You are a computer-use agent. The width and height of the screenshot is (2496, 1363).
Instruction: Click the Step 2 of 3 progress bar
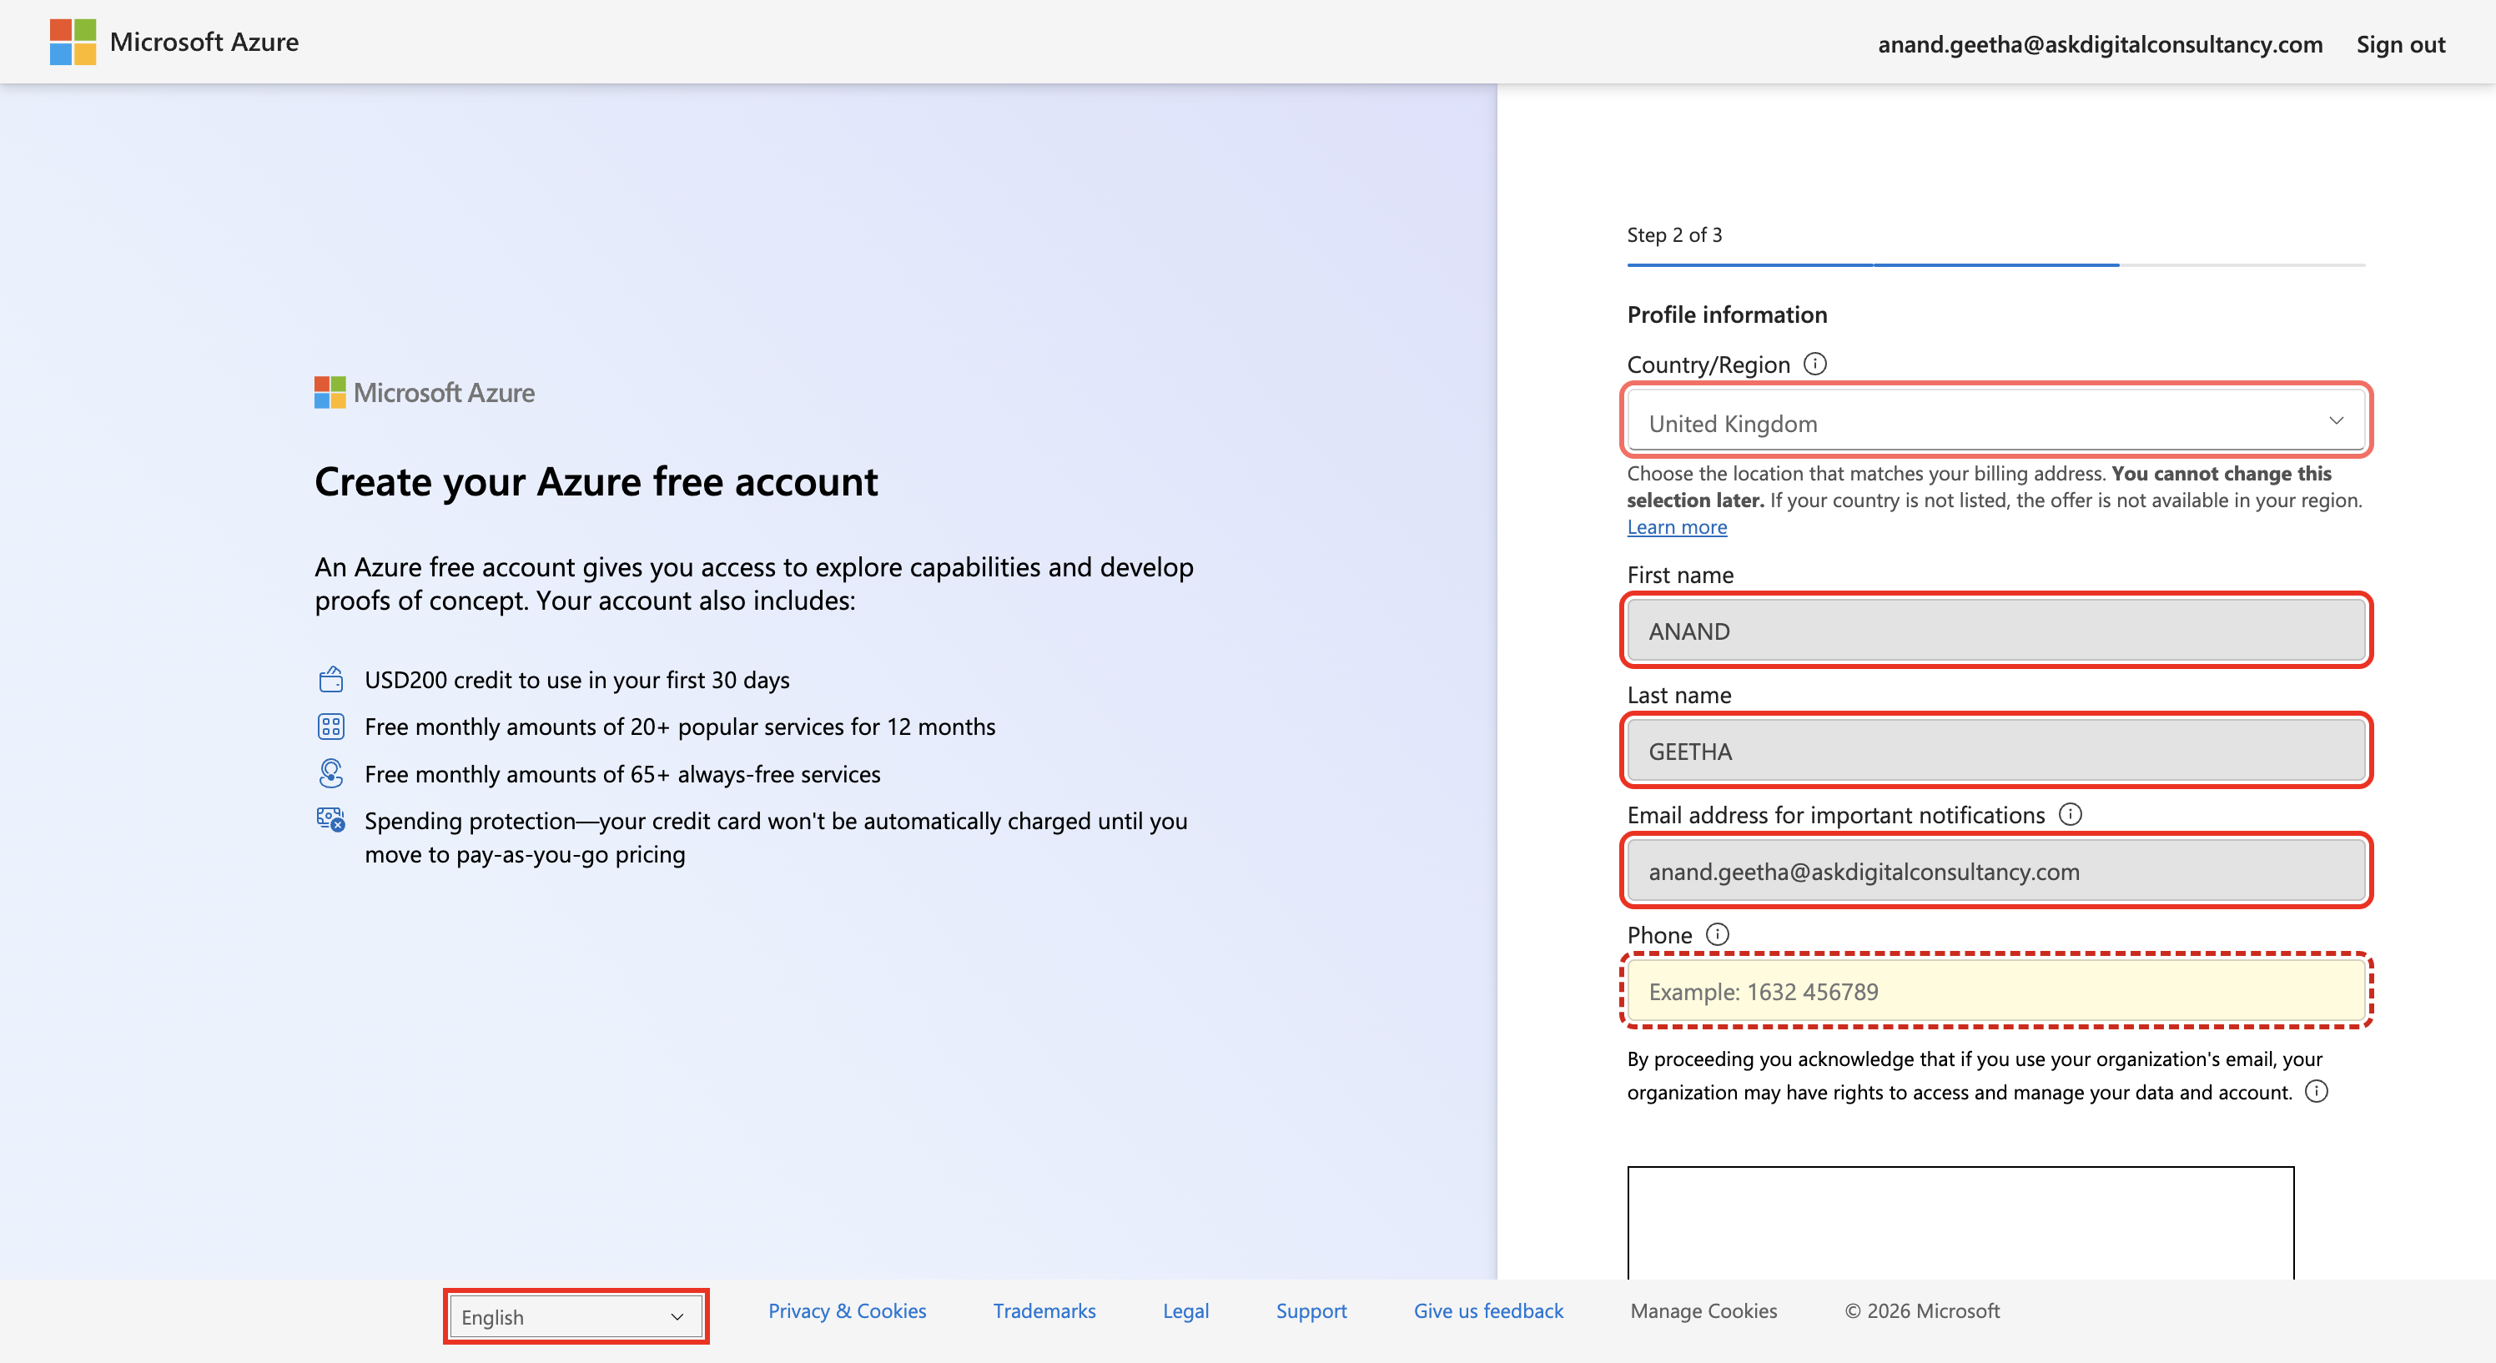click(1996, 264)
